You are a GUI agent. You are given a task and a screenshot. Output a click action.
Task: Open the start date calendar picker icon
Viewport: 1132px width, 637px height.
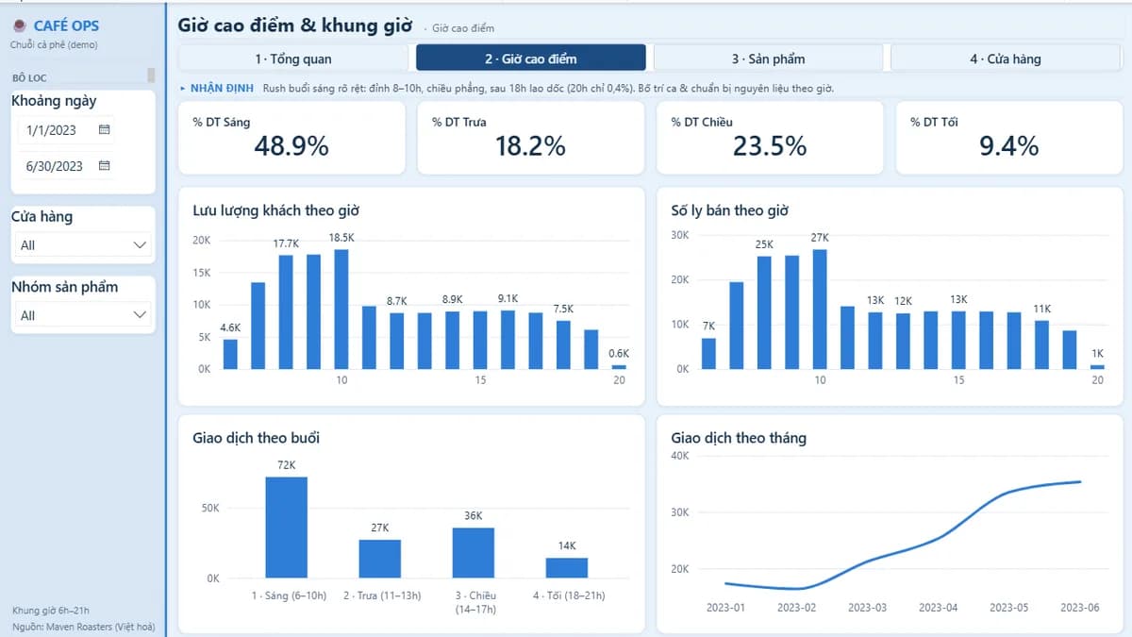[105, 129]
